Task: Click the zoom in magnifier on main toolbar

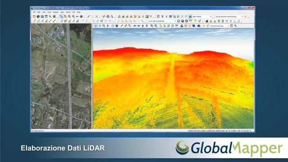Action: [69, 17]
